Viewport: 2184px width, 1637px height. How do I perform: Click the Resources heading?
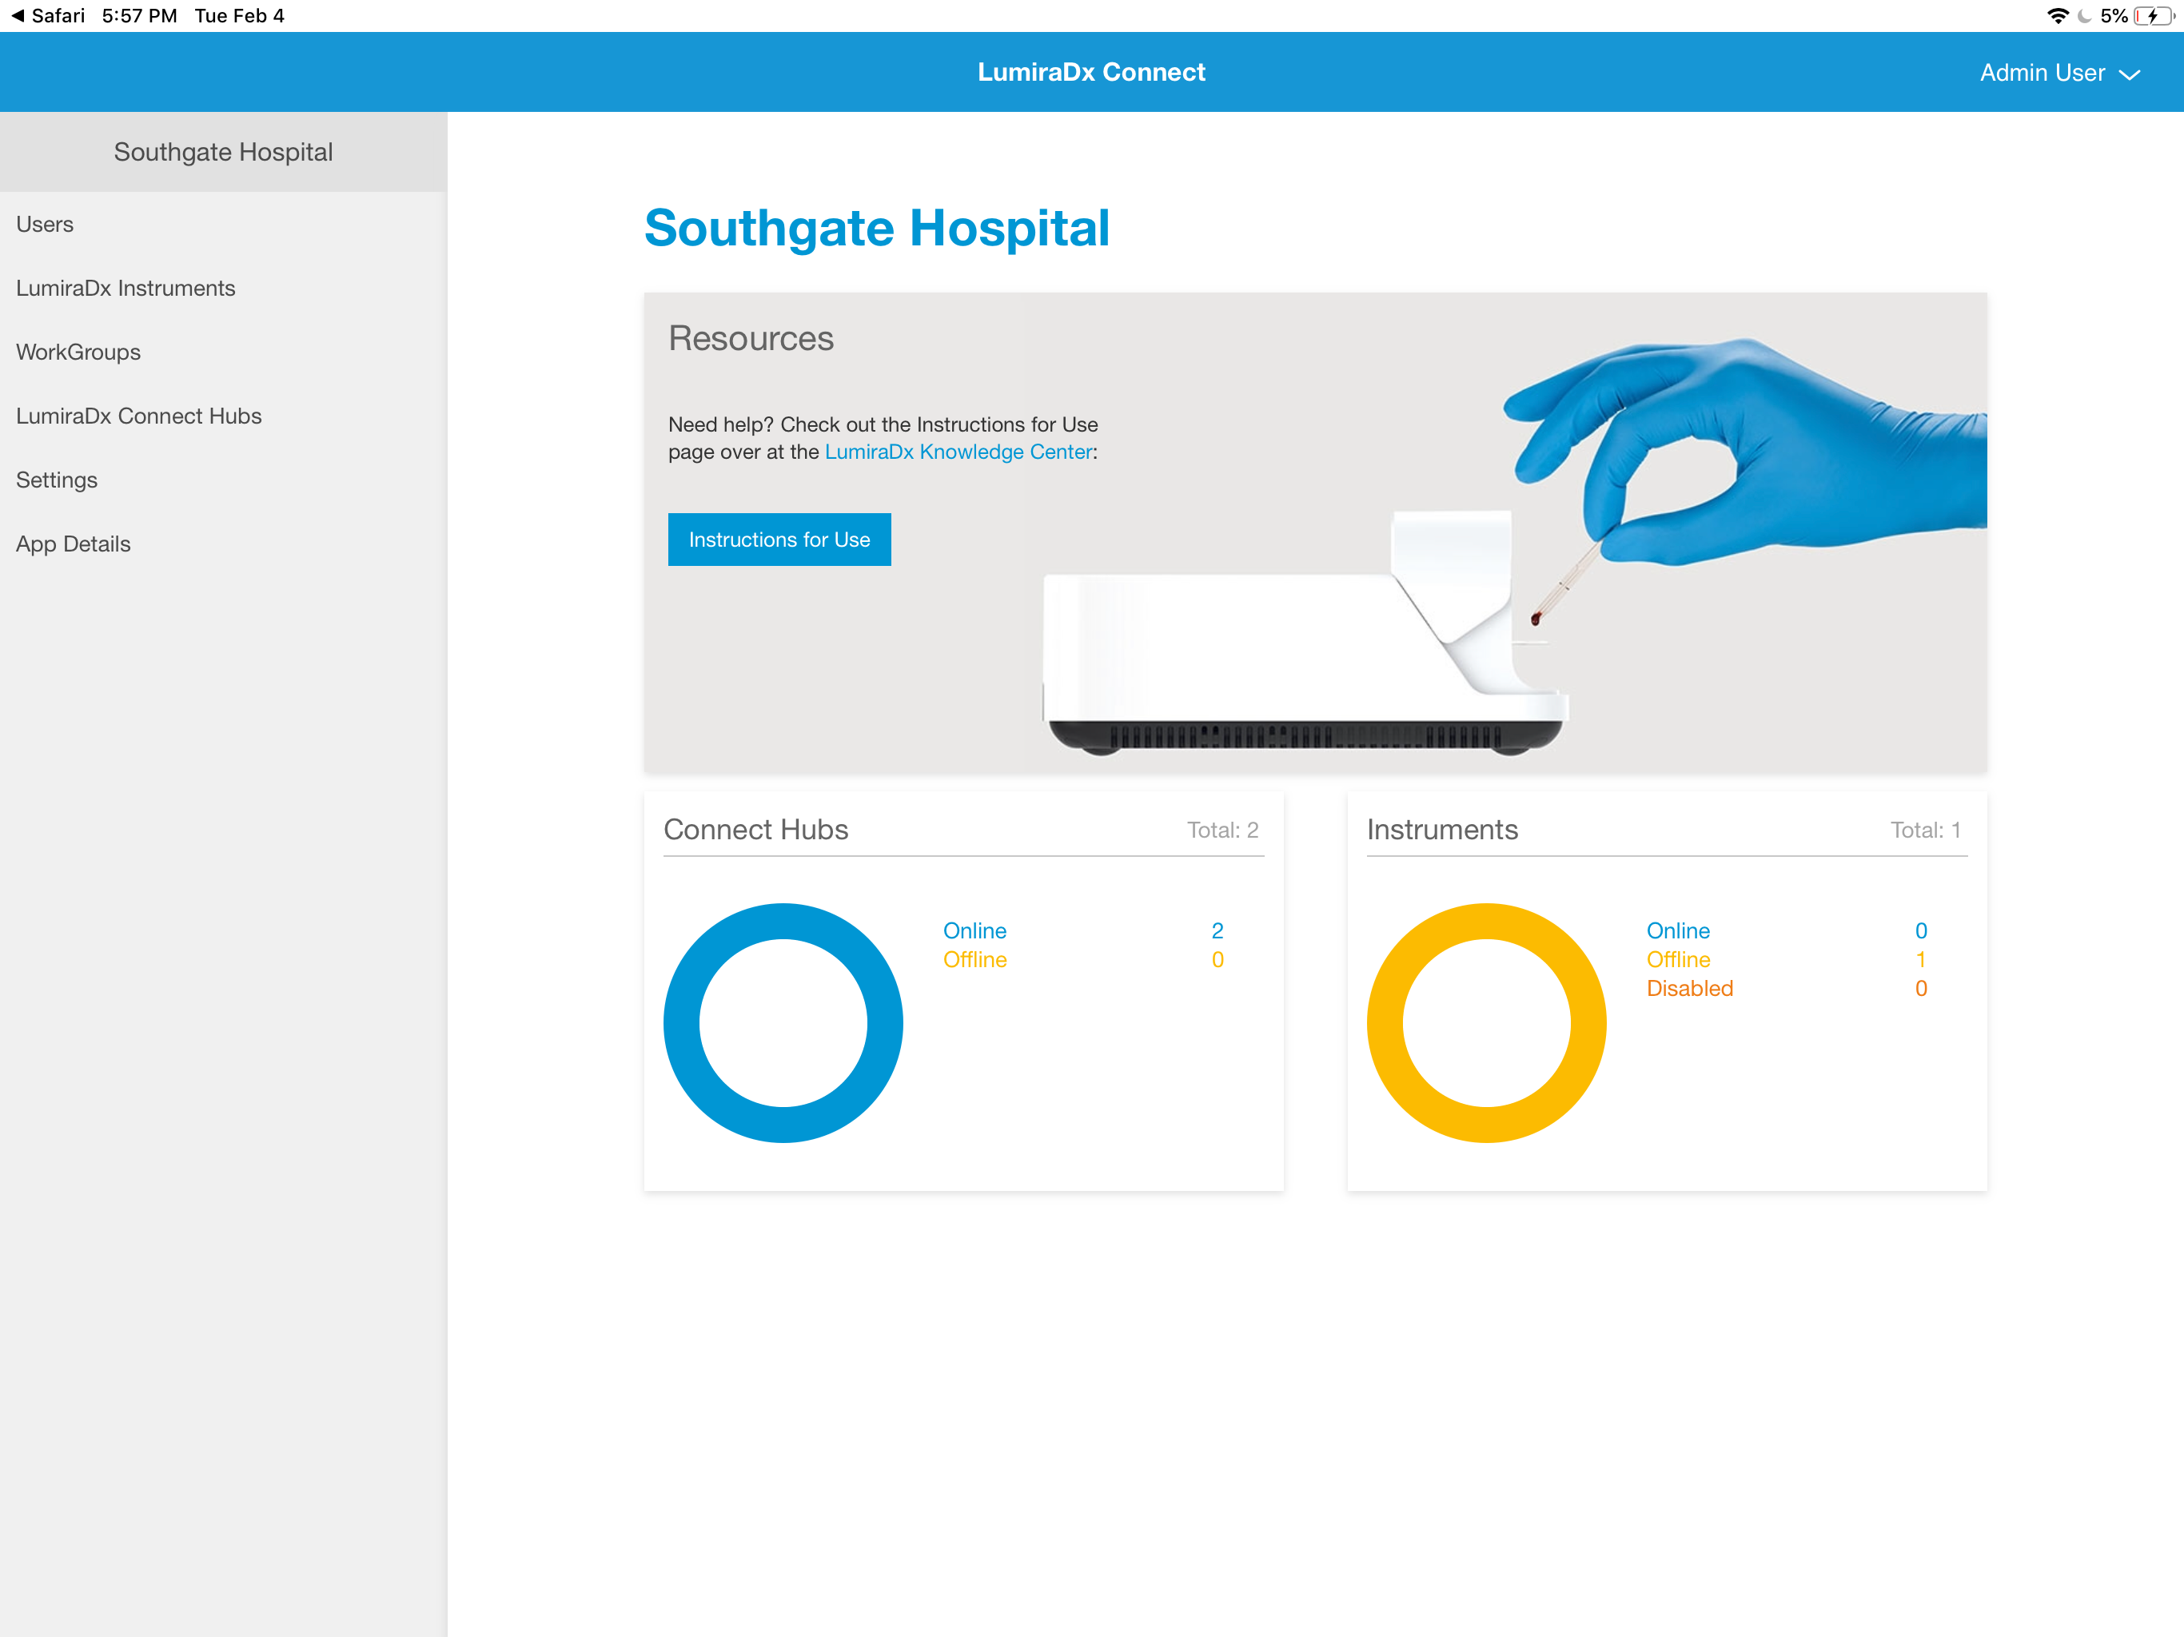pos(751,339)
